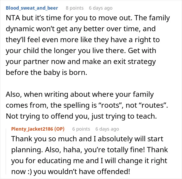Click the smiley ":)" in the reply

pyautogui.click(x=30, y=172)
